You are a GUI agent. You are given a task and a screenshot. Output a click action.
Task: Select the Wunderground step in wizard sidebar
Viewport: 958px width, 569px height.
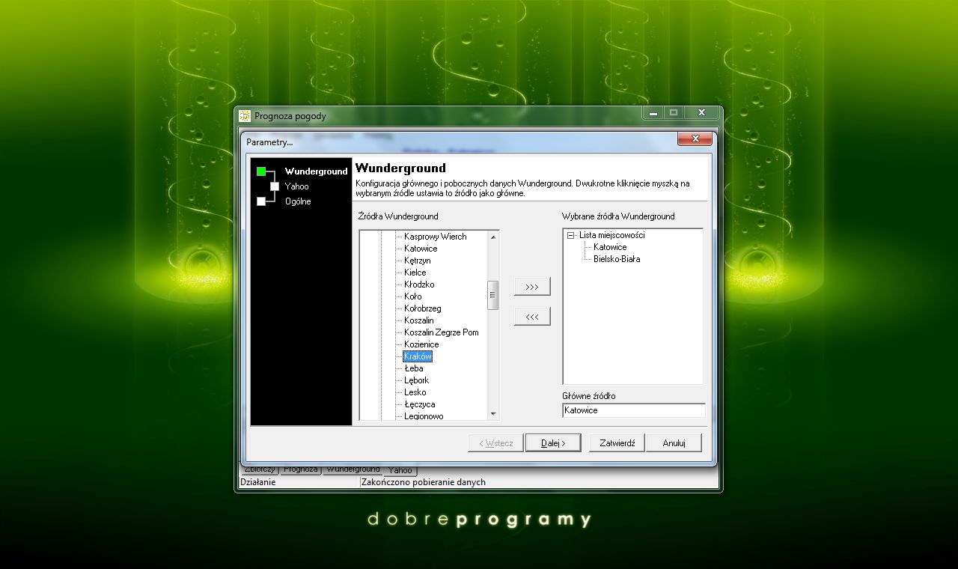point(316,171)
